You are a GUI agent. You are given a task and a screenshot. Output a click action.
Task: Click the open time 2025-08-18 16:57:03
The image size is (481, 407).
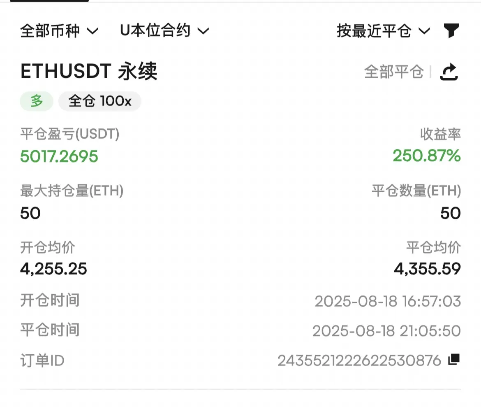point(388,301)
